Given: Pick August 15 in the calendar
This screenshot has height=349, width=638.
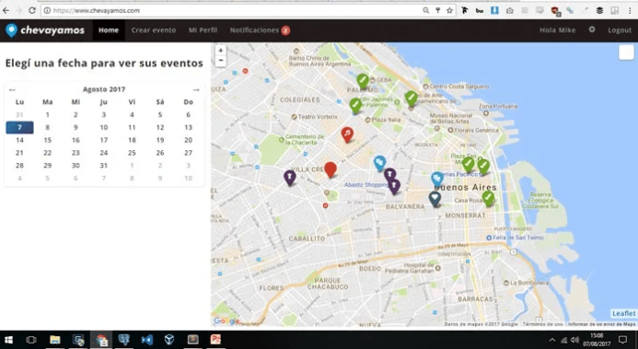Looking at the screenshot, I should (x=48, y=140).
